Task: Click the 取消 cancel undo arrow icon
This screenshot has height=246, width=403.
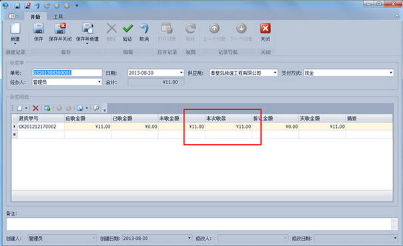Action: [144, 29]
